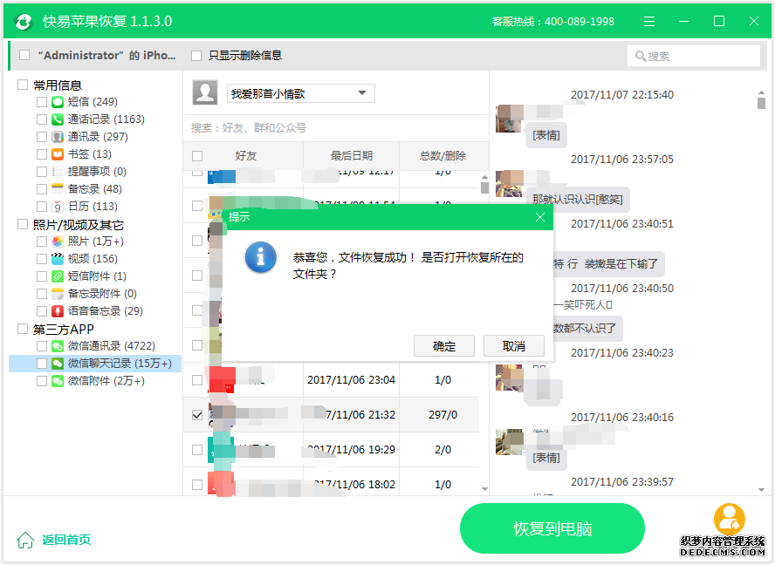Click the 语音备忘录 microphone icon
Image resolution: width=775 pixels, height=565 pixels.
tap(58, 310)
